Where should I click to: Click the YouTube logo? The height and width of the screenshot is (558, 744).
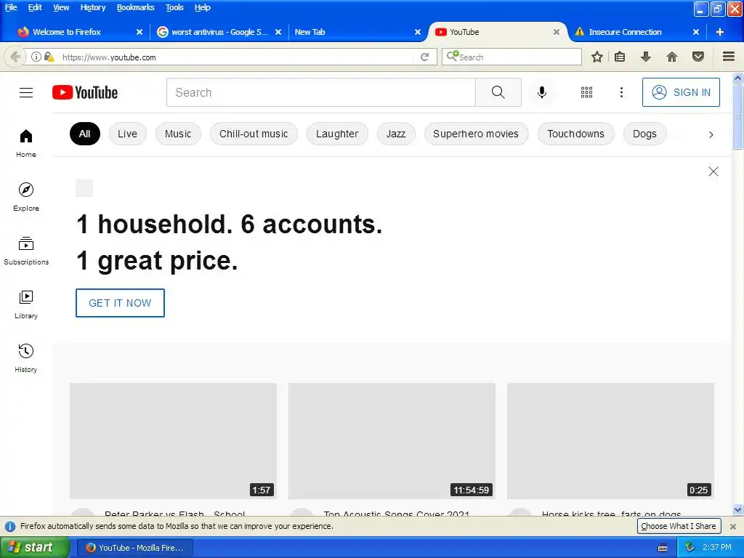tap(85, 92)
